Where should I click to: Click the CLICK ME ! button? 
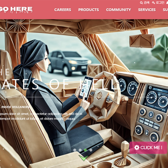[x=148, y=148]
